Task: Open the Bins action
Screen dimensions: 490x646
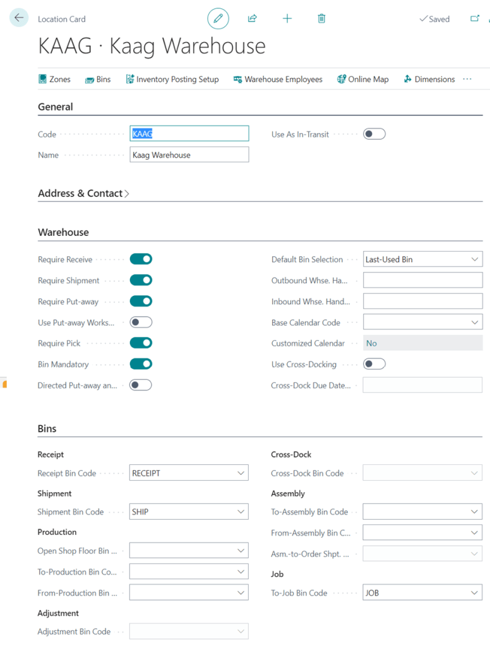Action: click(98, 79)
